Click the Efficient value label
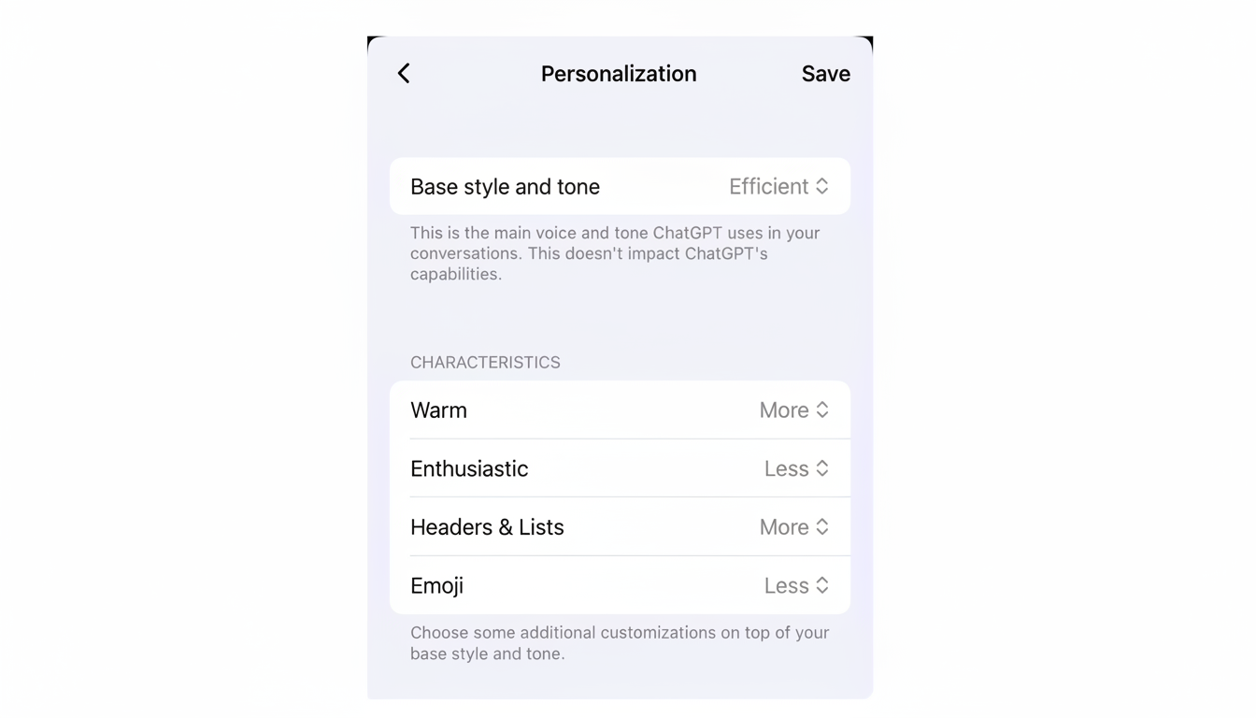Image resolution: width=1256 pixels, height=718 pixels. 768,186
